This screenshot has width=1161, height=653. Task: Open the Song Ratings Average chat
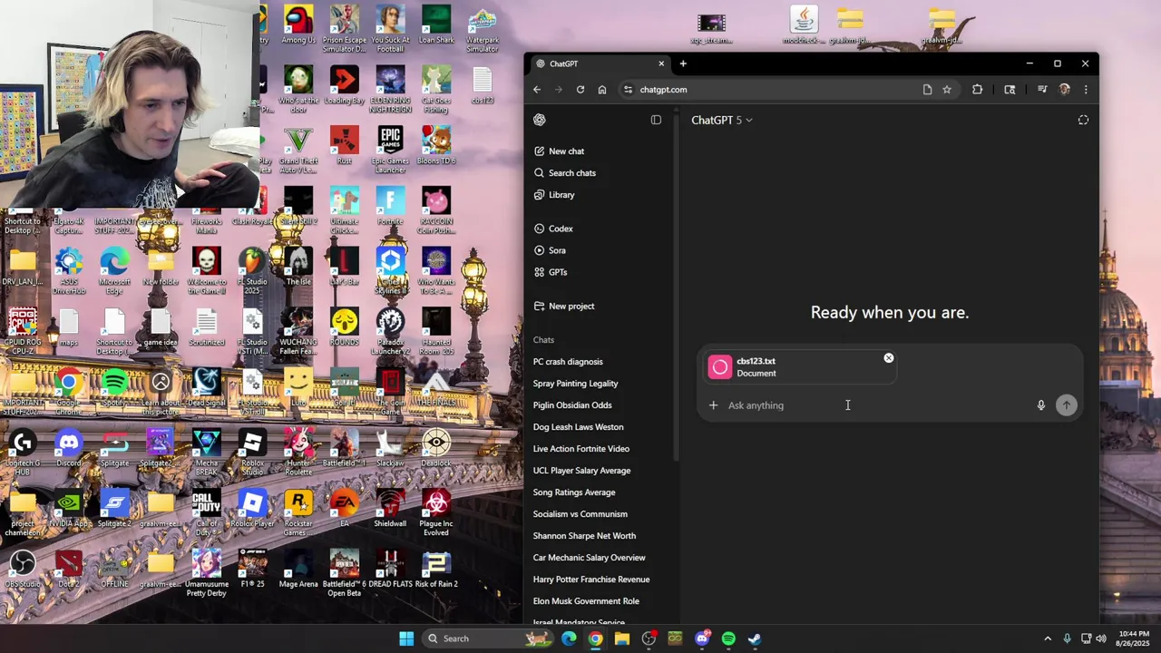pyautogui.click(x=573, y=492)
